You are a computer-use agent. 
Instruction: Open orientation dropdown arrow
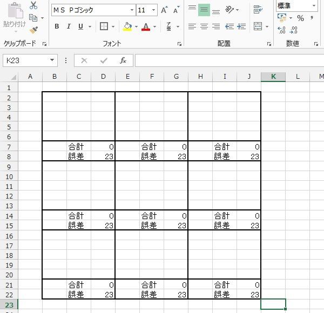coord(237,10)
